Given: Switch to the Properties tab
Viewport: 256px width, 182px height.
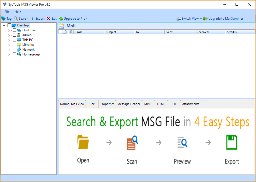Looking at the screenshot, I should click(x=107, y=104).
